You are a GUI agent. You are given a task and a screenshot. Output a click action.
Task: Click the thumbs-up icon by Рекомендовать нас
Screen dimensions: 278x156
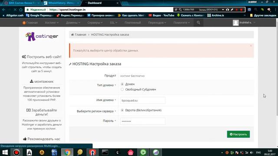point(25,139)
